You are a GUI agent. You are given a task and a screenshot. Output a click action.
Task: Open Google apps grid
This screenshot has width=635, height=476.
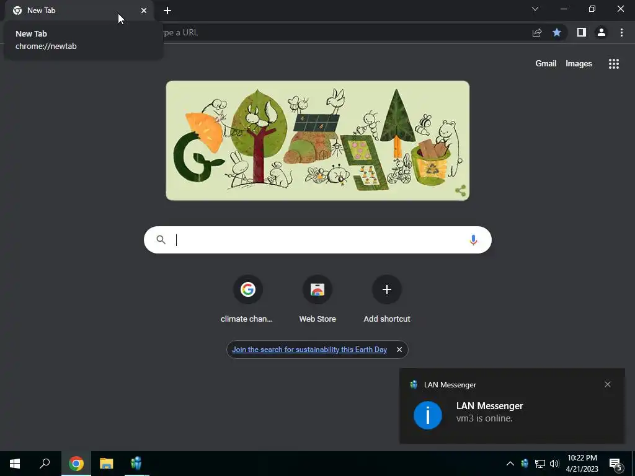[x=614, y=64]
